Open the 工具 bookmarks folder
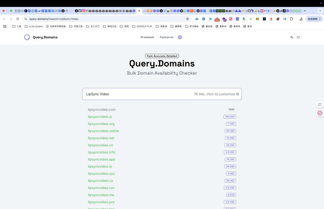This screenshot has width=324, height=209. (x=17, y=26)
